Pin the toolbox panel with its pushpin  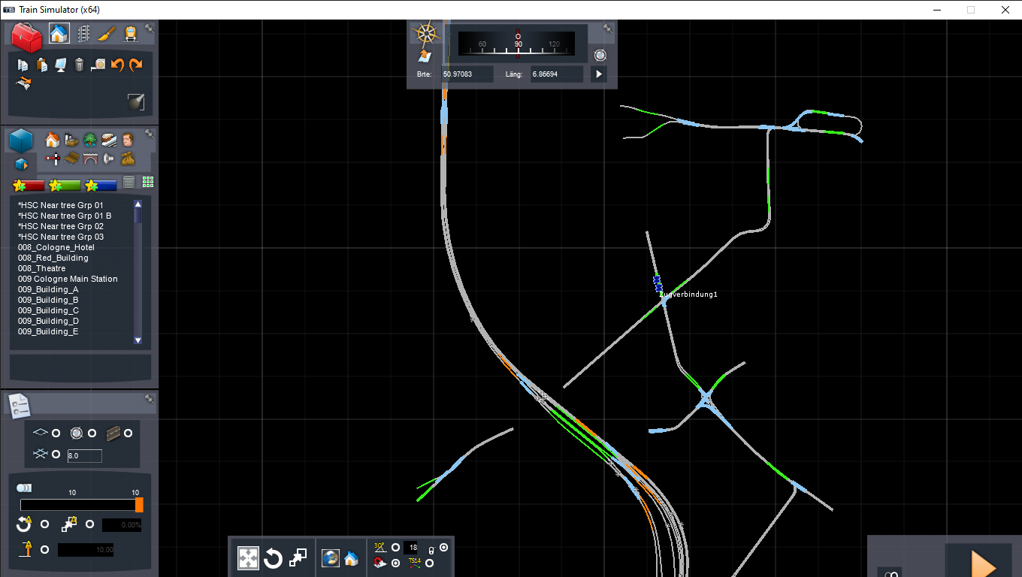150,29
